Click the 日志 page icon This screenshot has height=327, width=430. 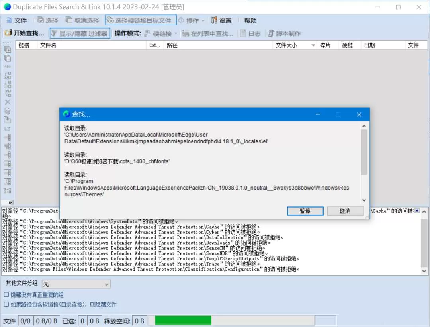(x=243, y=33)
